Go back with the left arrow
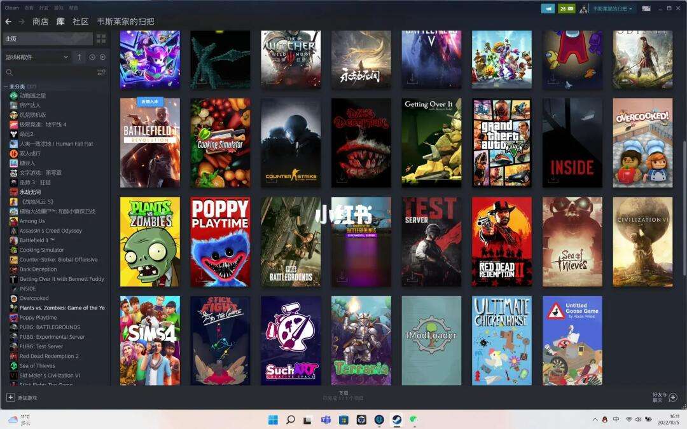 tap(8, 22)
